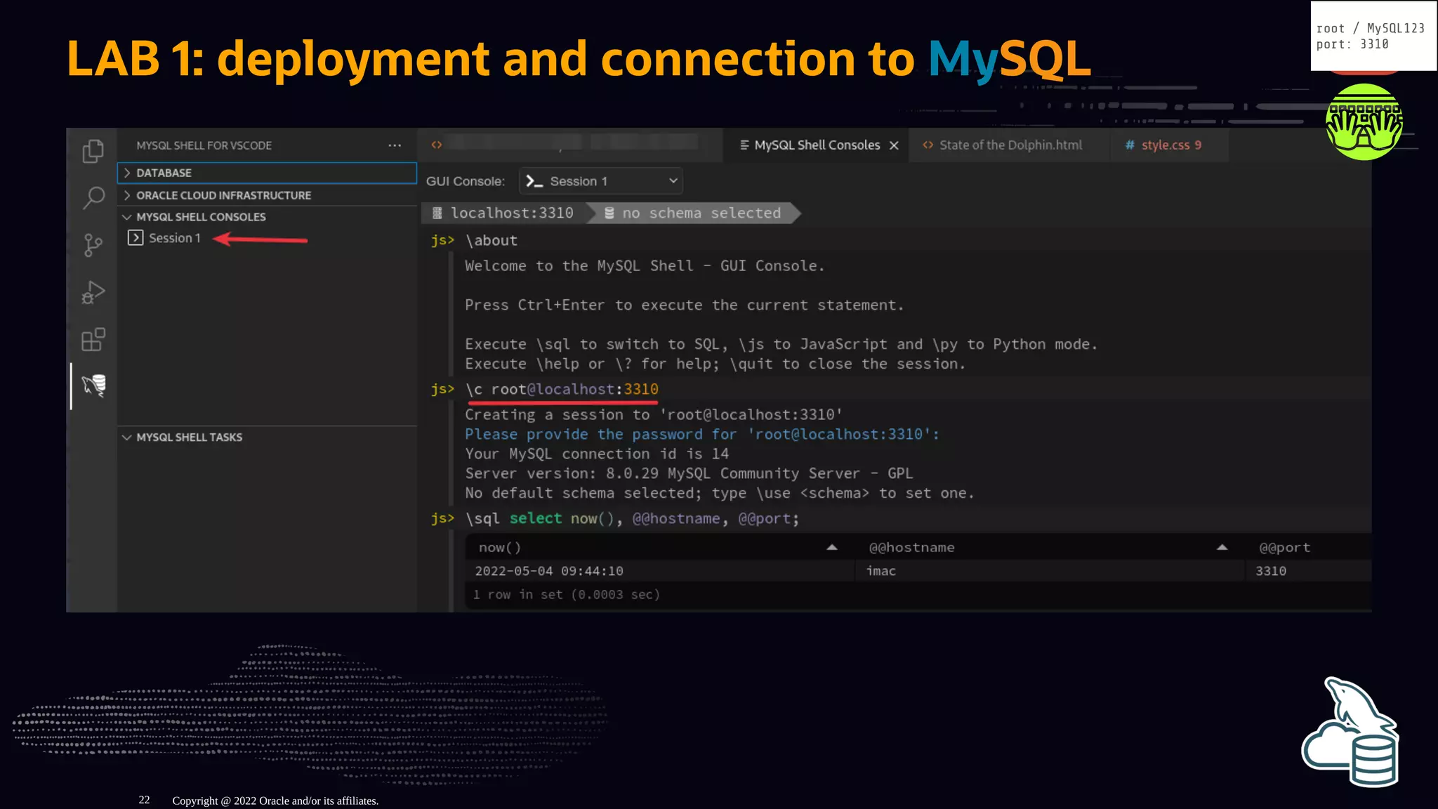Click the no schema selected breadcrumb
Image resolution: width=1438 pixels, height=809 pixels.
694,213
